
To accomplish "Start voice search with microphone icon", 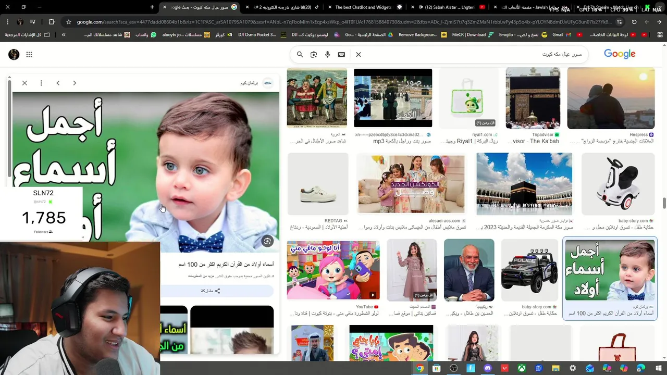I will pyautogui.click(x=327, y=54).
